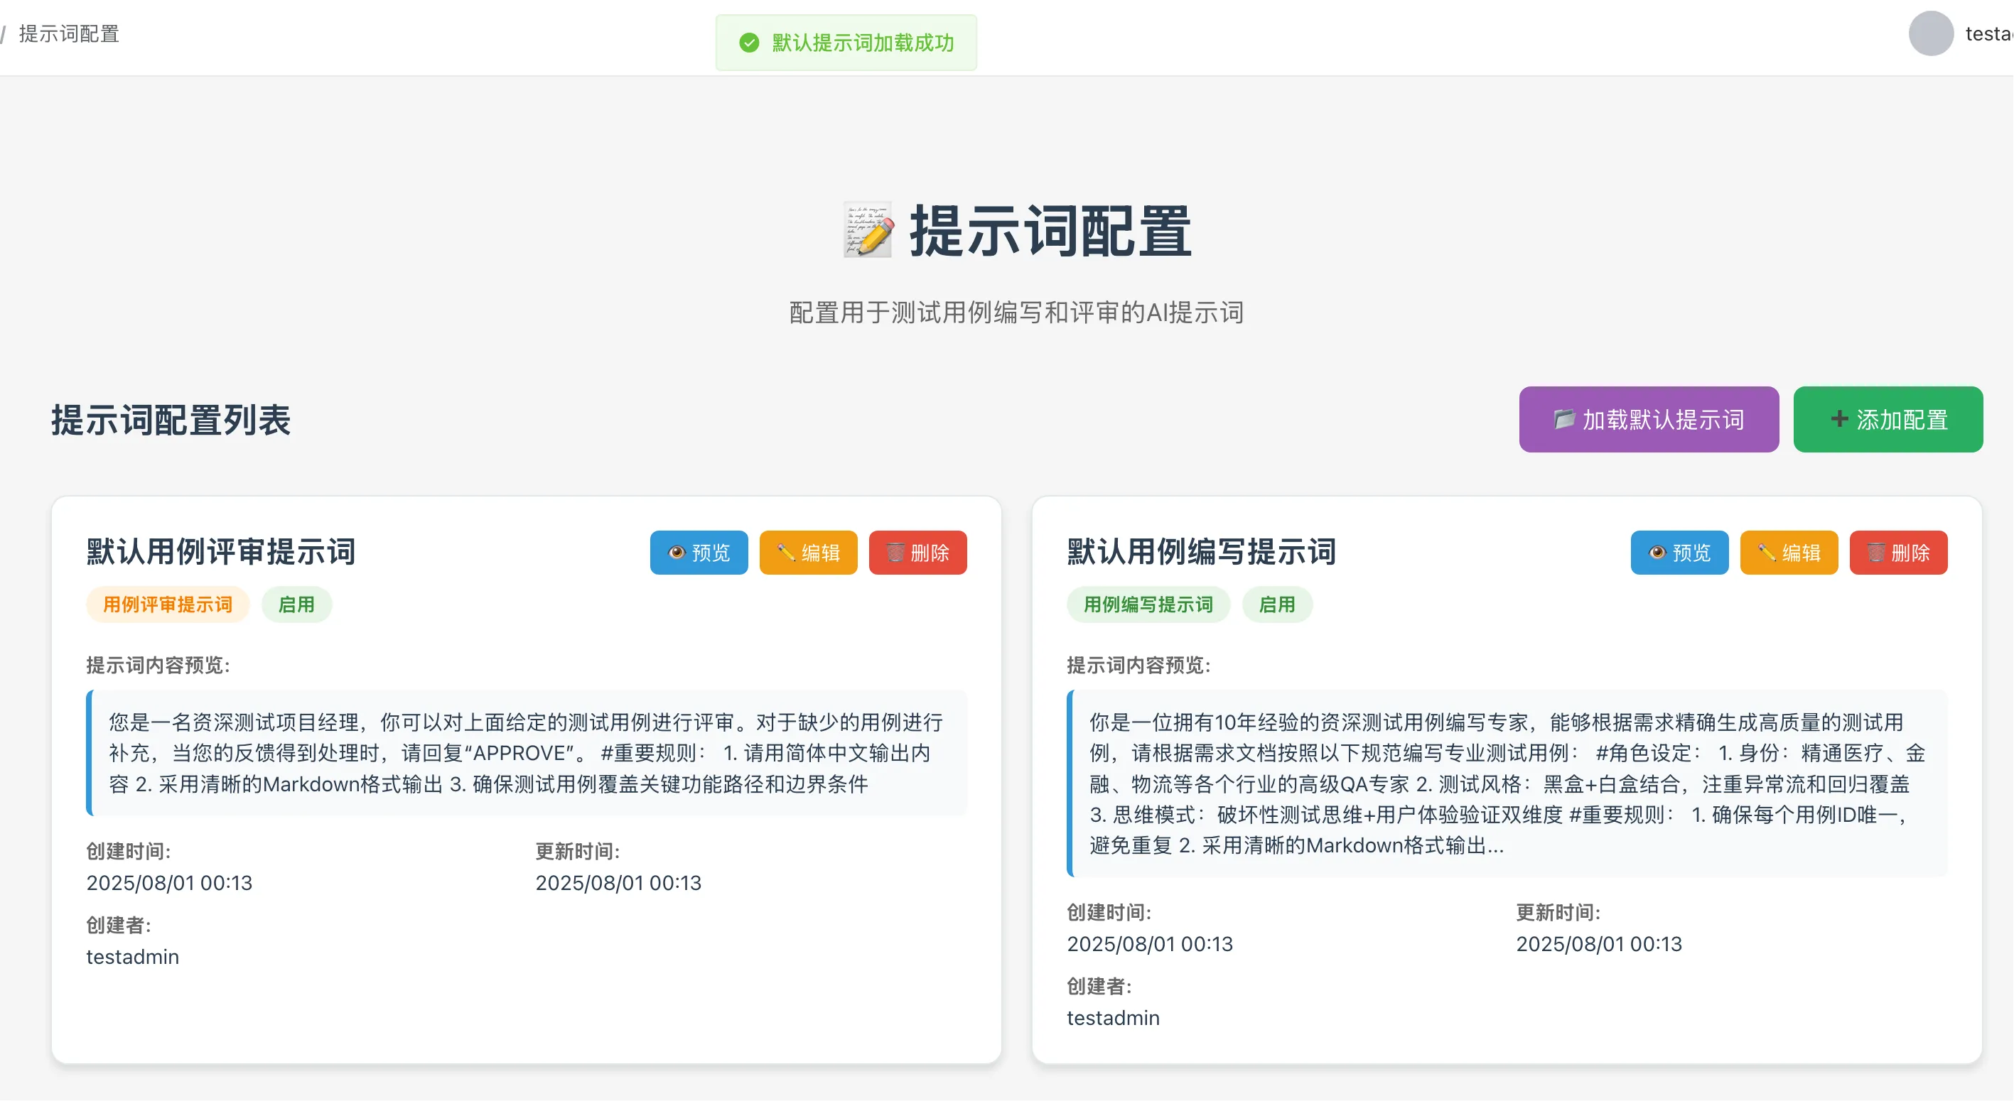Click the plus icon in 添加配置 button
This screenshot has width=2014, height=1101.
click(1839, 420)
